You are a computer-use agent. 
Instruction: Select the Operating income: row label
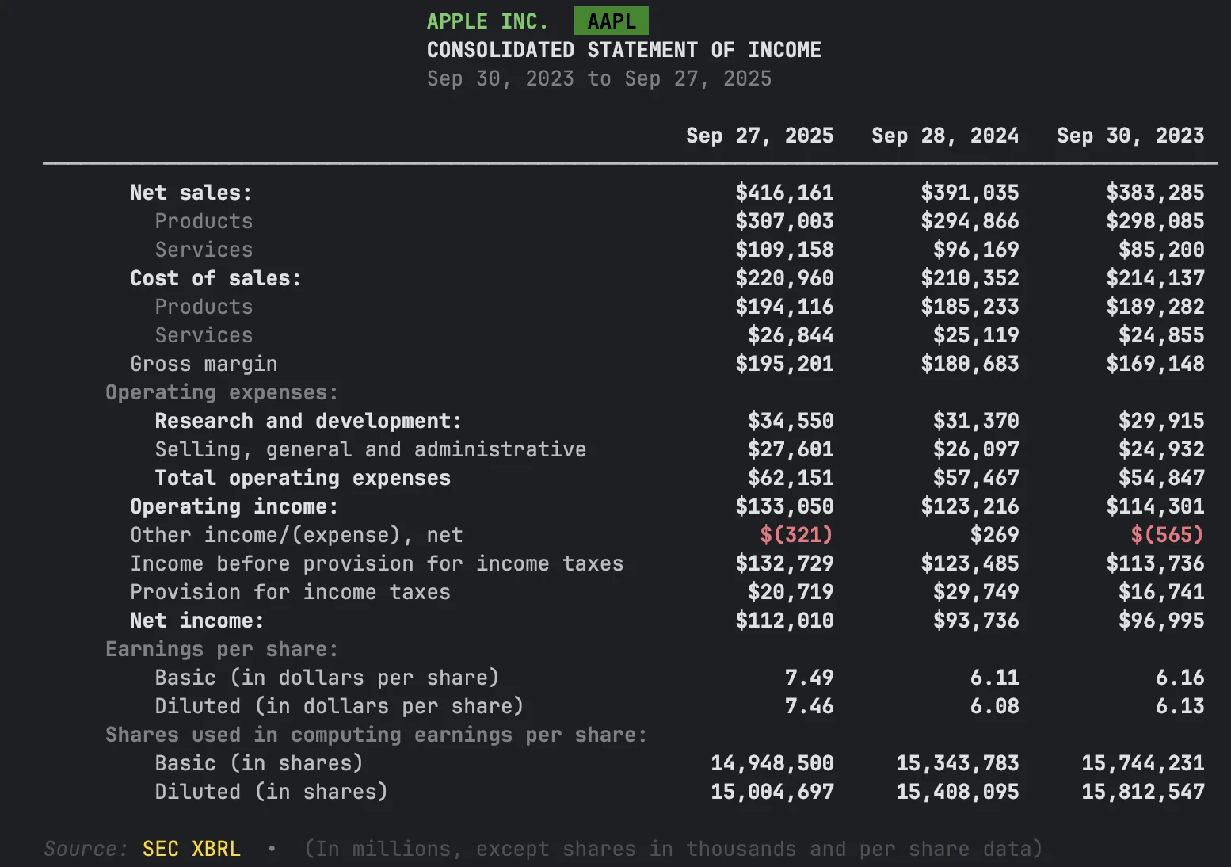[x=234, y=506]
